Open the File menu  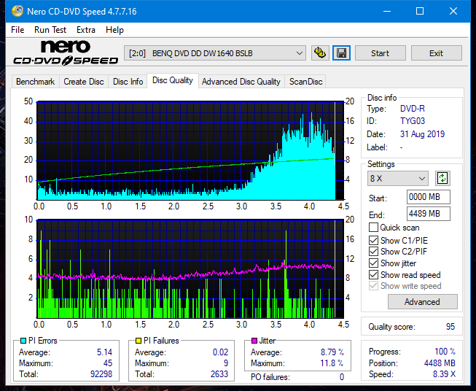[x=17, y=30]
